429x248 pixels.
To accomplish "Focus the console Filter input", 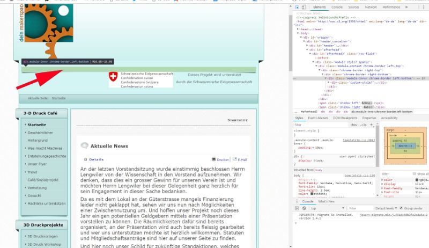I will point(360,208).
